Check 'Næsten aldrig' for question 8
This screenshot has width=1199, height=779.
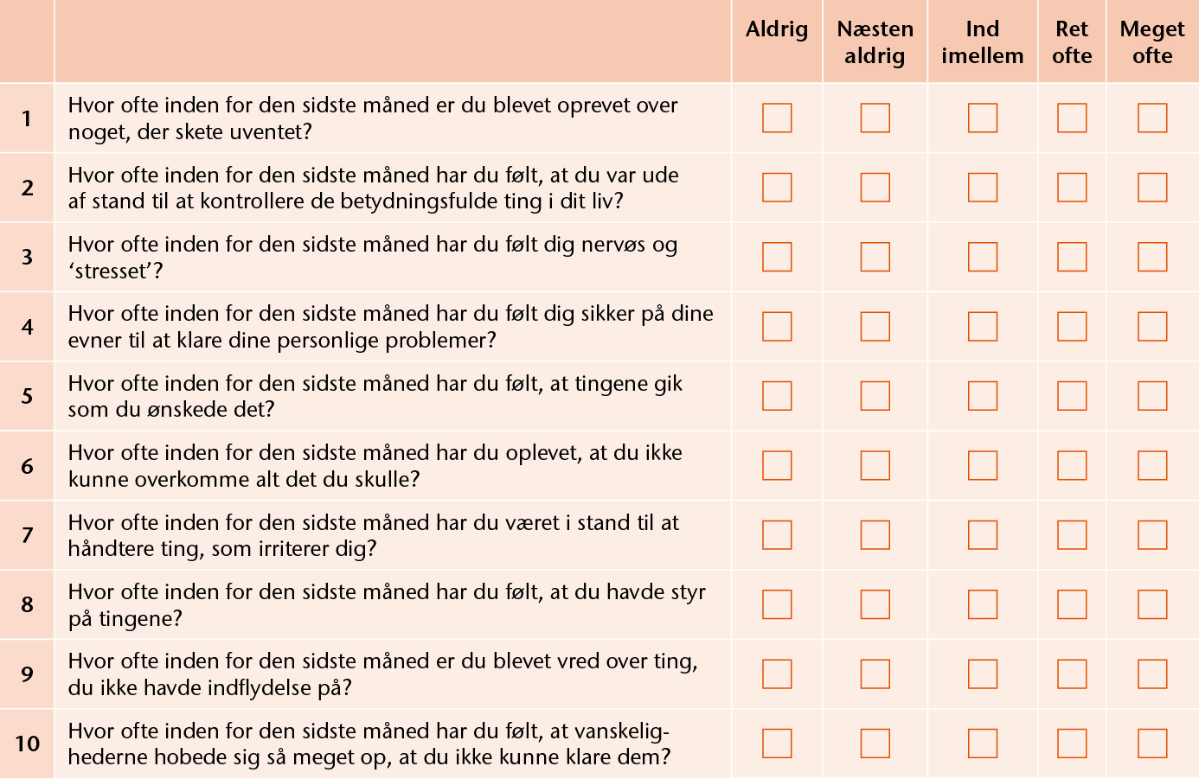[x=875, y=604]
